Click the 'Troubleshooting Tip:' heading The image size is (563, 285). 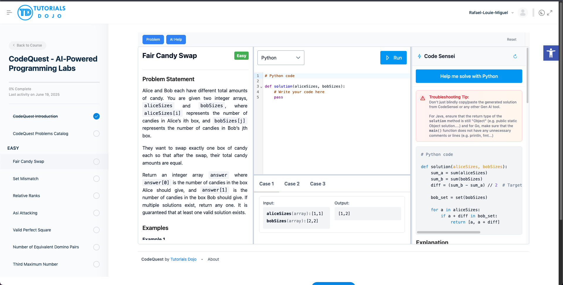click(x=449, y=97)
